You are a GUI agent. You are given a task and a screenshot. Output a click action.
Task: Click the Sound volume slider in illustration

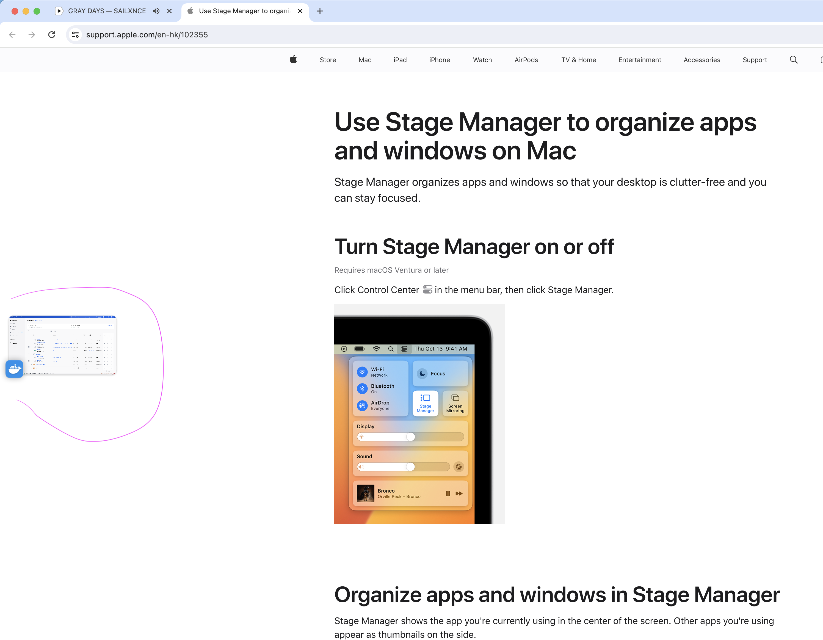403,467
